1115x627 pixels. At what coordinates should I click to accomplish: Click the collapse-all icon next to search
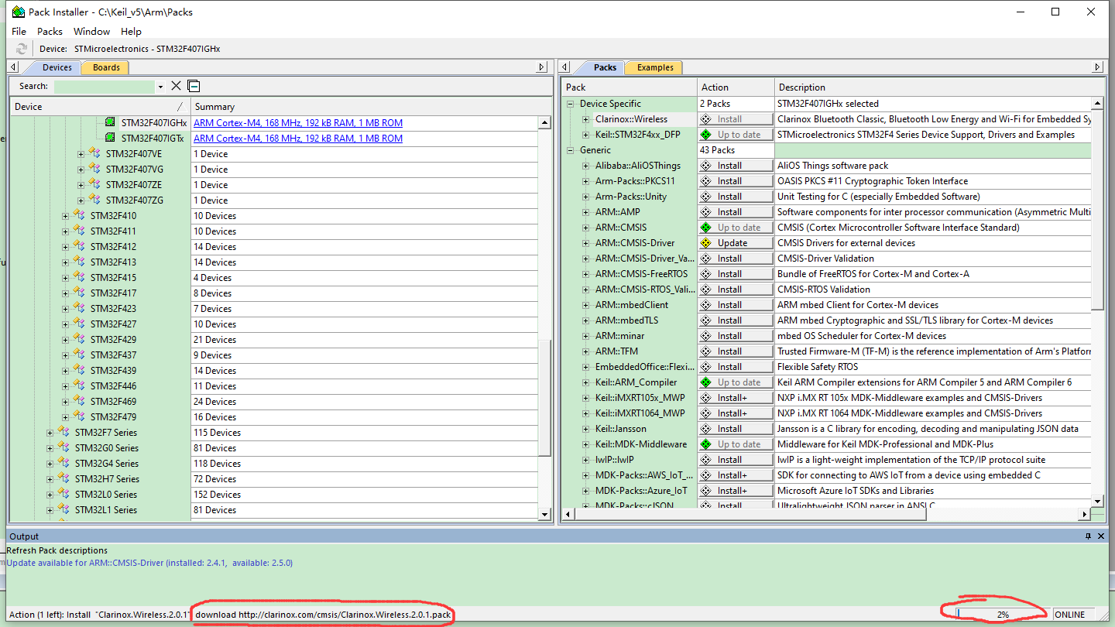click(x=194, y=86)
